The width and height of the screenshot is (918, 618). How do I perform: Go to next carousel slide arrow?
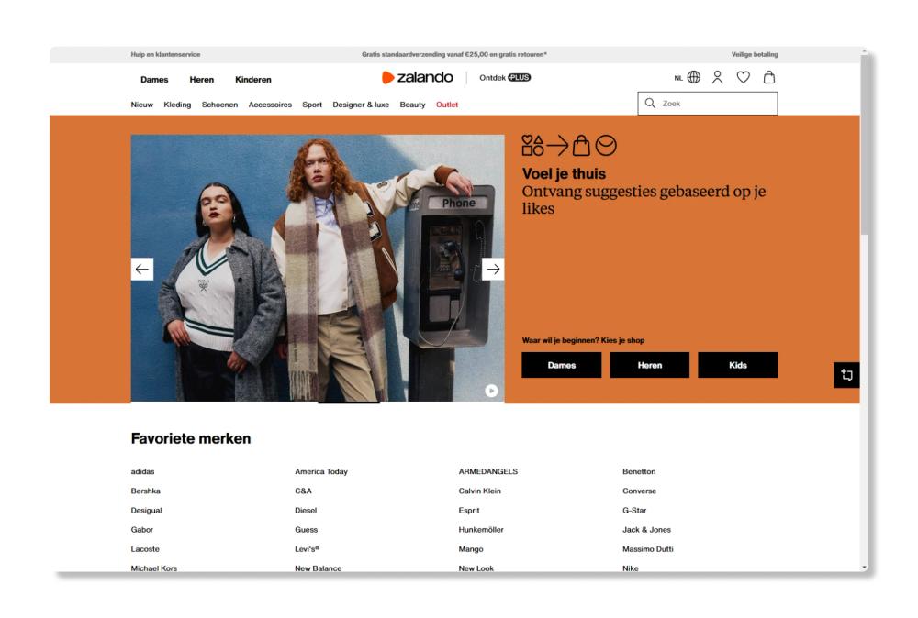coord(493,269)
